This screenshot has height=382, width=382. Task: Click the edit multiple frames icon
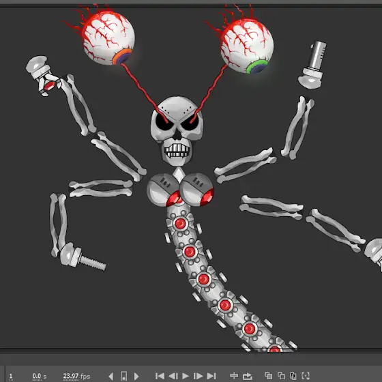293,376
